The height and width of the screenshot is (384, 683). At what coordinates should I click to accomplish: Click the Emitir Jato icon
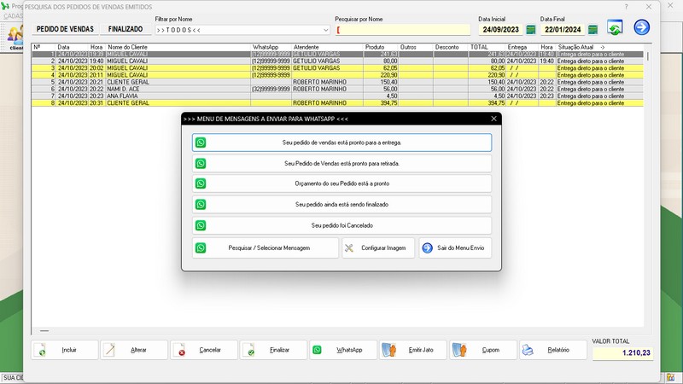click(x=389, y=350)
